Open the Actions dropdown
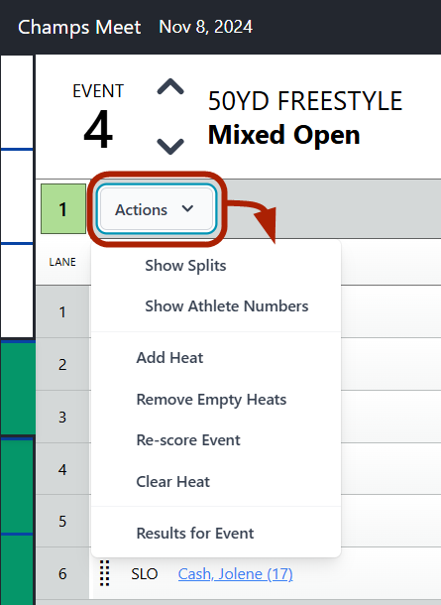The height and width of the screenshot is (605, 441). [157, 209]
